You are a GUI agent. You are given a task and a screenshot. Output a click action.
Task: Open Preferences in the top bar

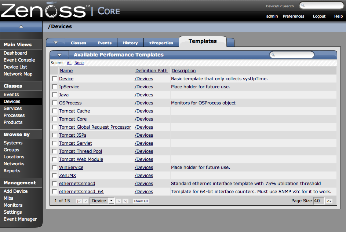[294, 16]
